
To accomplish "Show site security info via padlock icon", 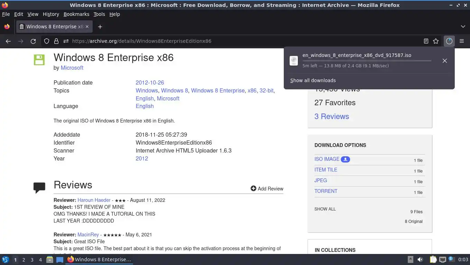I will pos(56,41).
